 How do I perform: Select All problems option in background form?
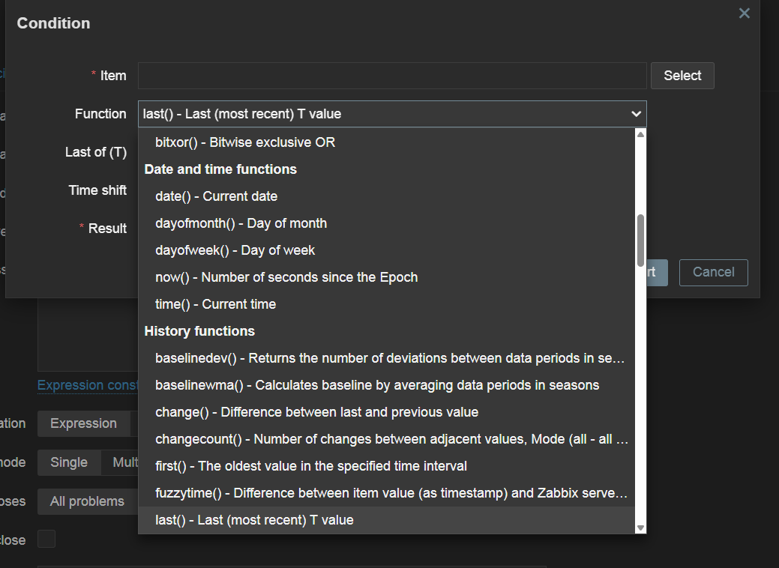click(87, 501)
